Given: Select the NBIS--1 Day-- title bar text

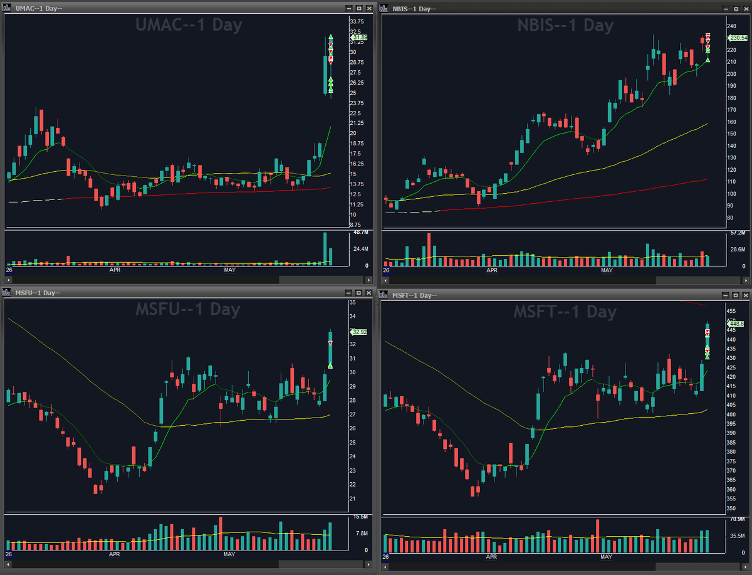Looking at the screenshot, I should click(x=414, y=8).
